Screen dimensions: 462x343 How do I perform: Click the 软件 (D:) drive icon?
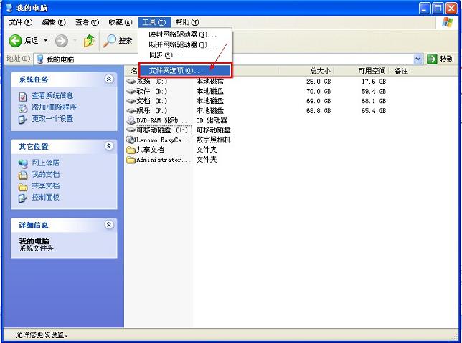(131, 91)
